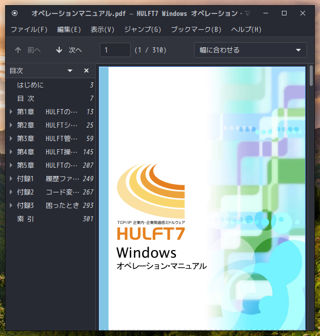
Task: Open the ジャンプ(G) menu
Action: click(143, 29)
